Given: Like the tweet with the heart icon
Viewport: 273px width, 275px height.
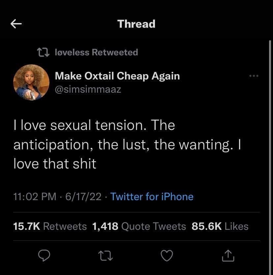Looking at the screenshot, I should [x=167, y=256].
